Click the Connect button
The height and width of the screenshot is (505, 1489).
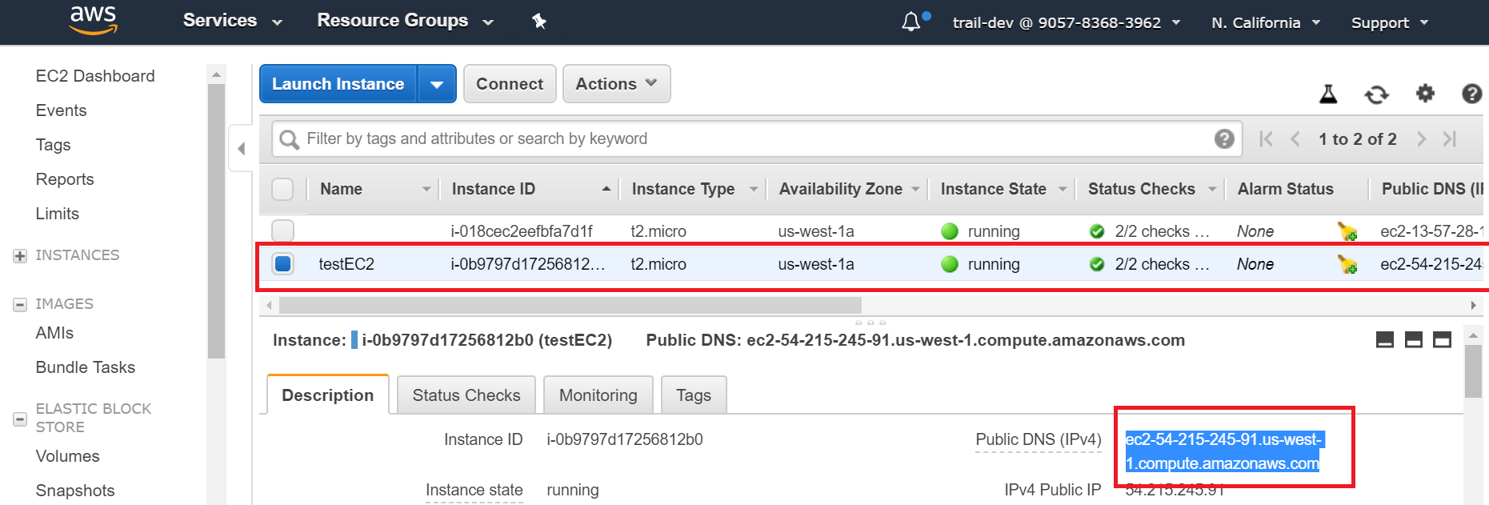point(510,84)
